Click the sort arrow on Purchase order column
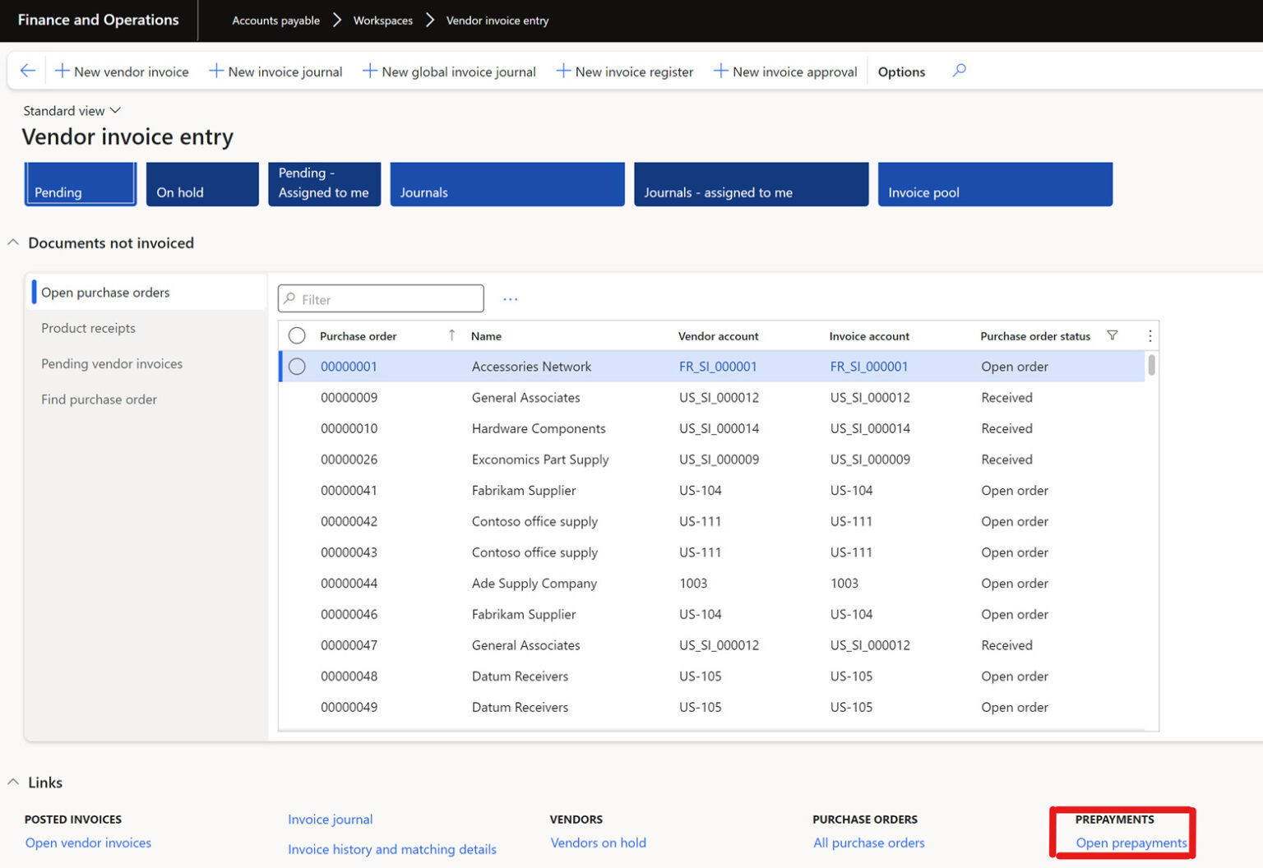 [x=451, y=335]
